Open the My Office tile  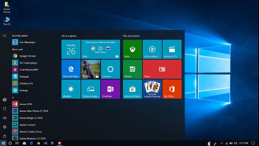click(172, 89)
